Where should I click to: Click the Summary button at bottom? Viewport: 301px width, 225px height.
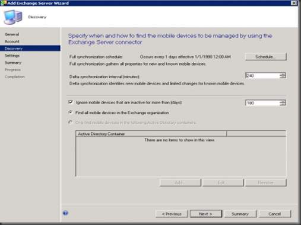[240, 214]
